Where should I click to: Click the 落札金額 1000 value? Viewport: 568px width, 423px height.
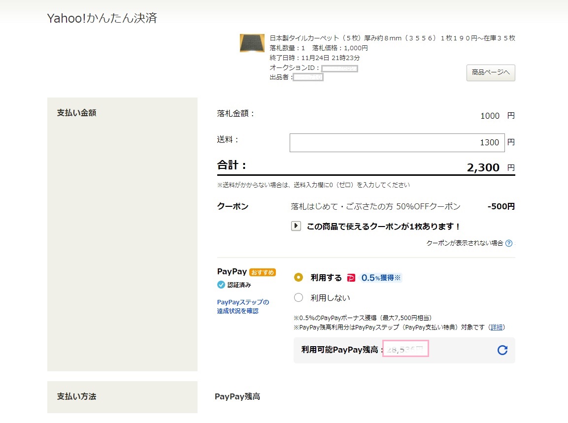click(x=490, y=116)
